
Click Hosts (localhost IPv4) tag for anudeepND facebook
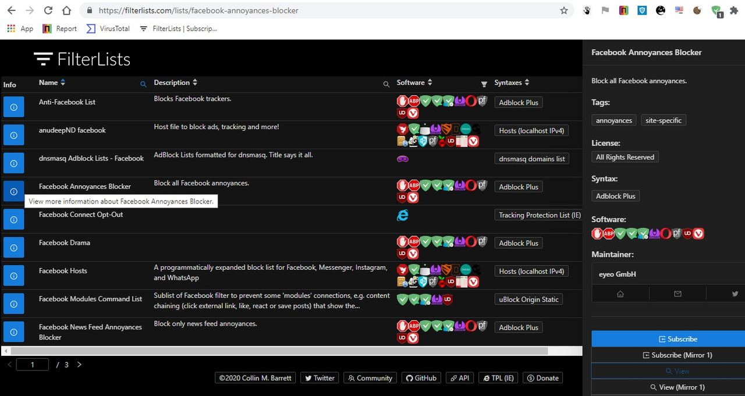click(531, 131)
